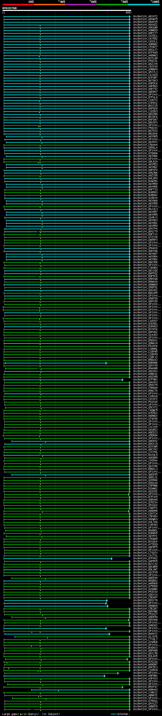
Task: Select the UniRef100_Q29DY4 label
Action: (145, 198)
